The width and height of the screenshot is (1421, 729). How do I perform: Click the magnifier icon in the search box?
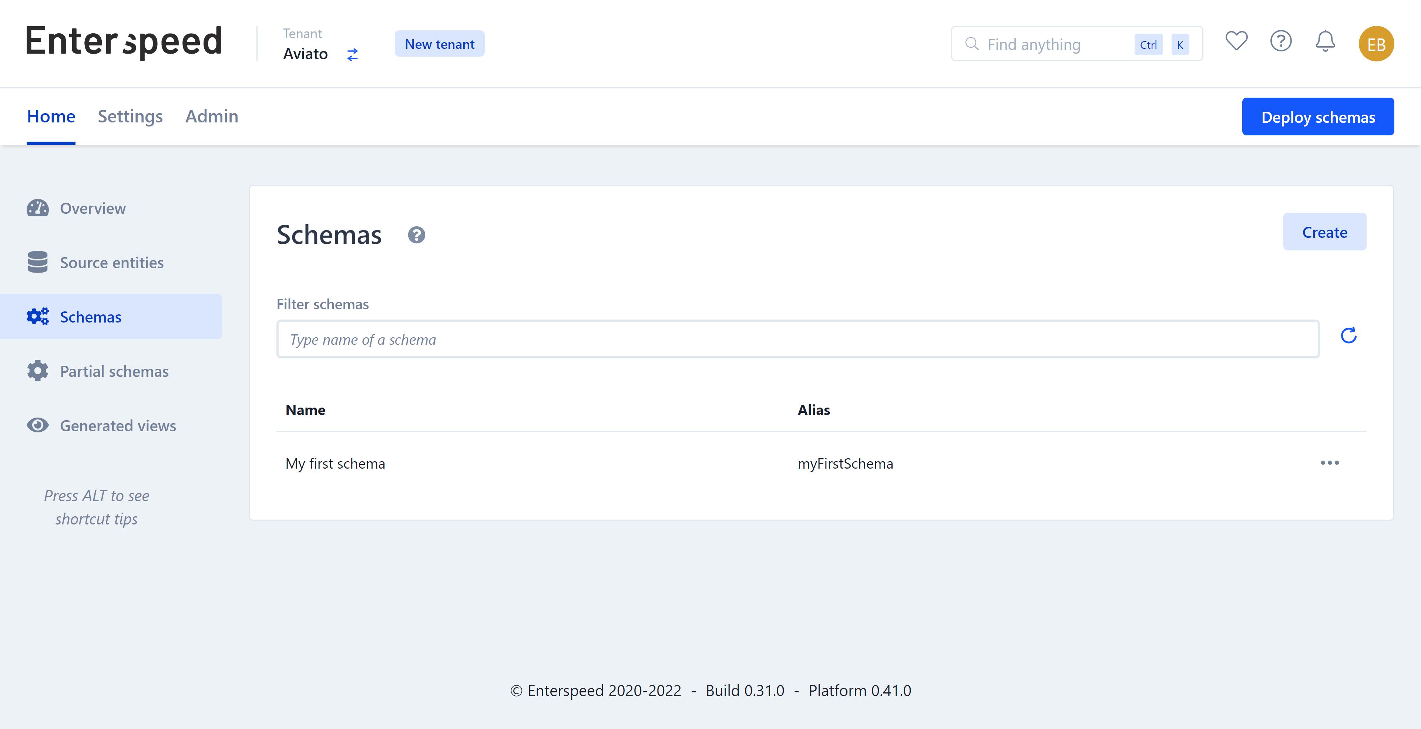coord(971,44)
